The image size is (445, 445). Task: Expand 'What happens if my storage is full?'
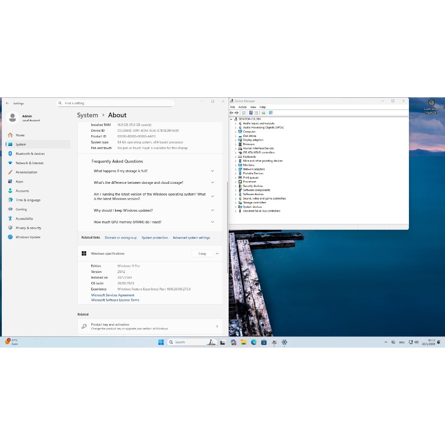(x=213, y=171)
